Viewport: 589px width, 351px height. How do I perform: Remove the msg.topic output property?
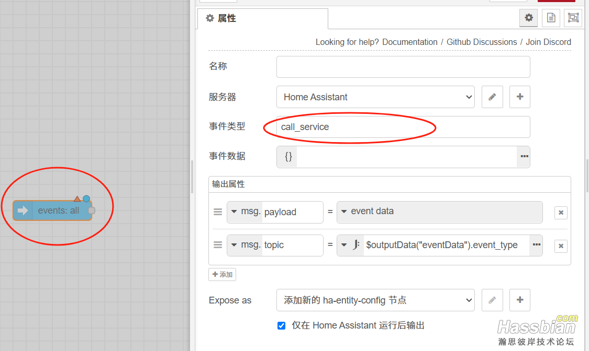pyautogui.click(x=561, y=245)
